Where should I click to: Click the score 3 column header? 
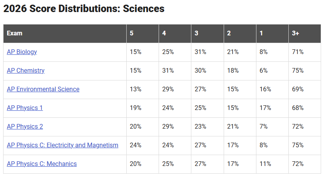207,33
